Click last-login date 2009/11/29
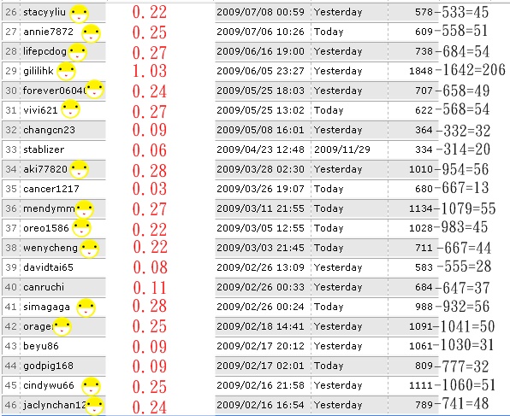Image resolution: width=510 pixels, height=416 pixels. click(341, 149)
